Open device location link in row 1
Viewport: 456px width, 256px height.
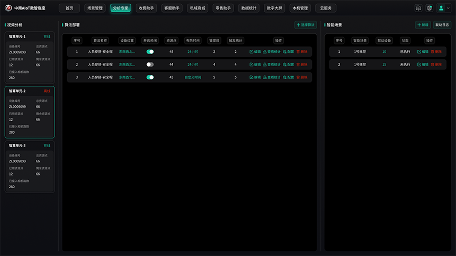(127, 52)
